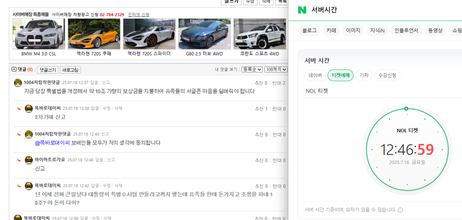Click the 12:46:59 clock time readout
The height and width of the screenshot is (220, 462).
coord(407,149)
